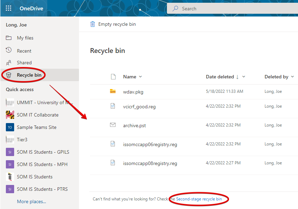Open the SOM IS Students - PTRS site
298x209 pixels.
[42, 189]
